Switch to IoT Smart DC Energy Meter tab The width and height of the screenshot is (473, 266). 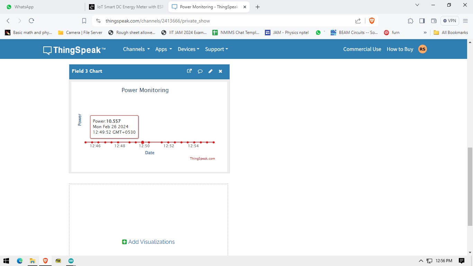[x=126, y=7]
